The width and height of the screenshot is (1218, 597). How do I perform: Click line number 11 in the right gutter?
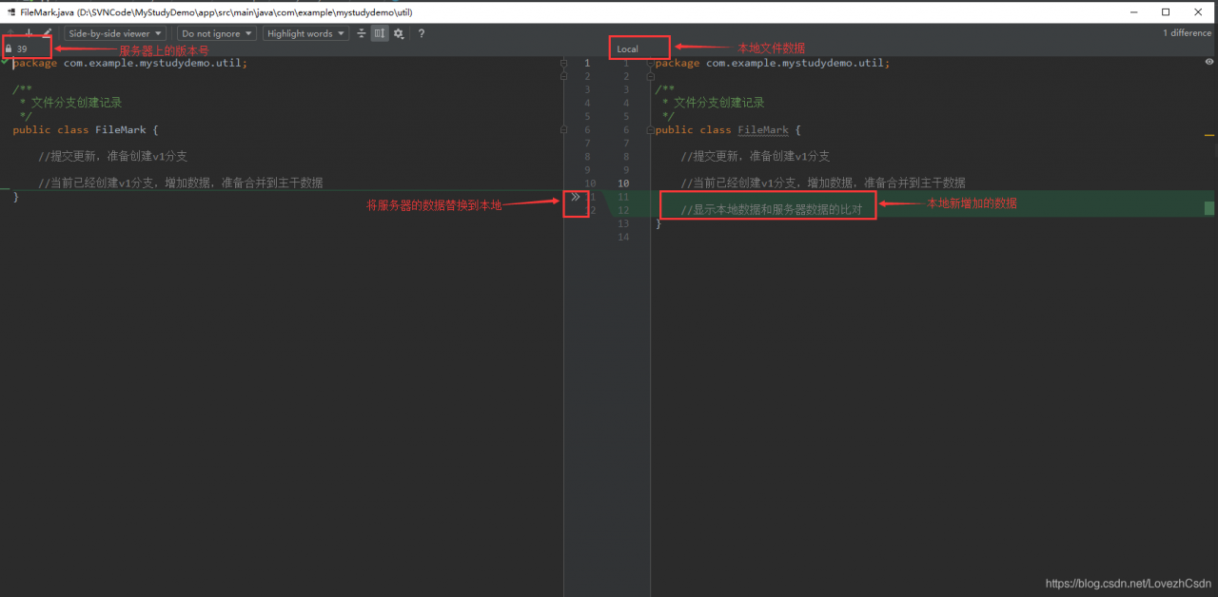click(623, 197)
